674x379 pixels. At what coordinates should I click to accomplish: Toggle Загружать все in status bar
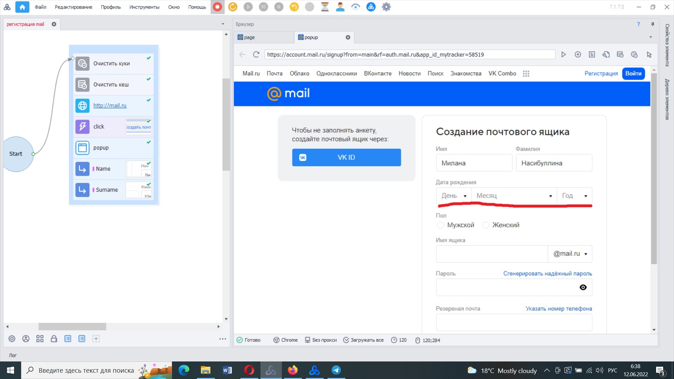363,340
